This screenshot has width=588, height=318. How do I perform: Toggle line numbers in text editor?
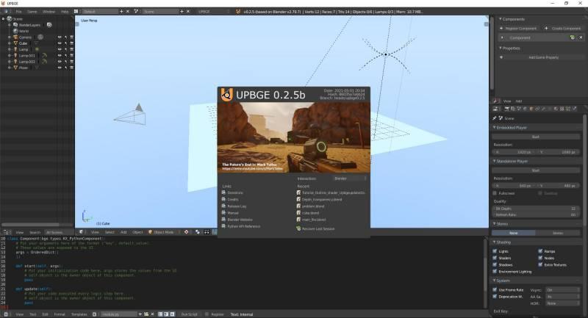point(160,314)
